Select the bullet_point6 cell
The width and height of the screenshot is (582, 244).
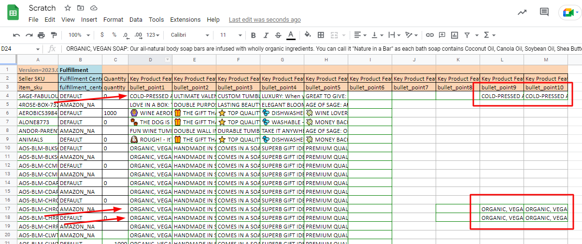point(370,87)
